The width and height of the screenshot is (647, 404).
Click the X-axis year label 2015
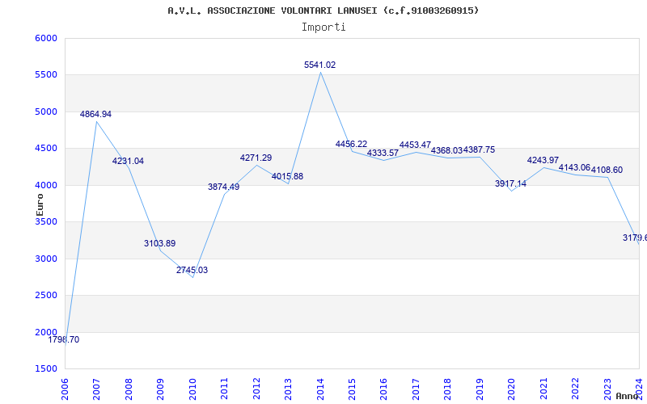[352, 389]
